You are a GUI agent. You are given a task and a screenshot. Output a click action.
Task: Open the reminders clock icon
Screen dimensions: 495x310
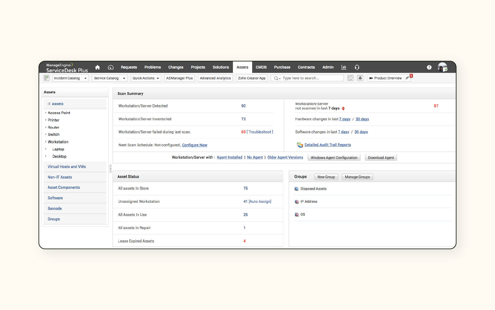(350, 78)
